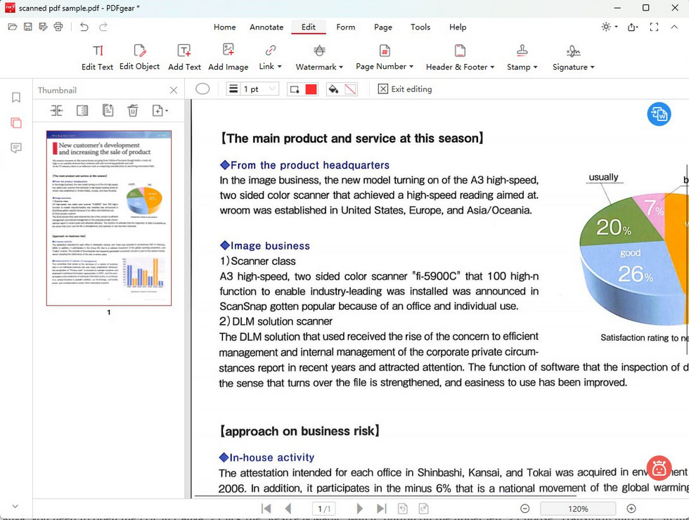Open the Tools menu
Viewport: 689px width, 520px height.
coord(420,27)
